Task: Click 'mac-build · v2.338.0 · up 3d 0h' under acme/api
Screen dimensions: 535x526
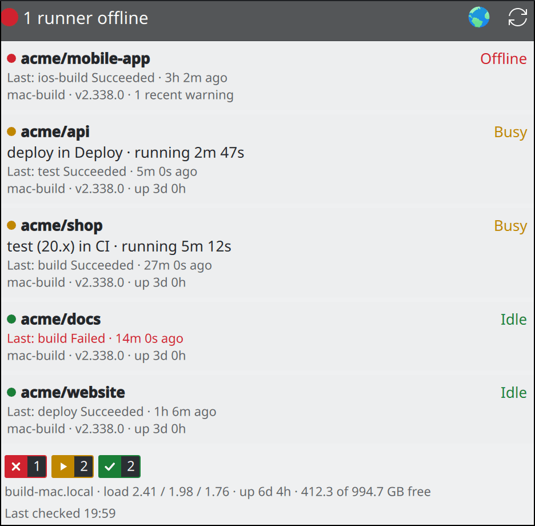Action: coord(96,189)
